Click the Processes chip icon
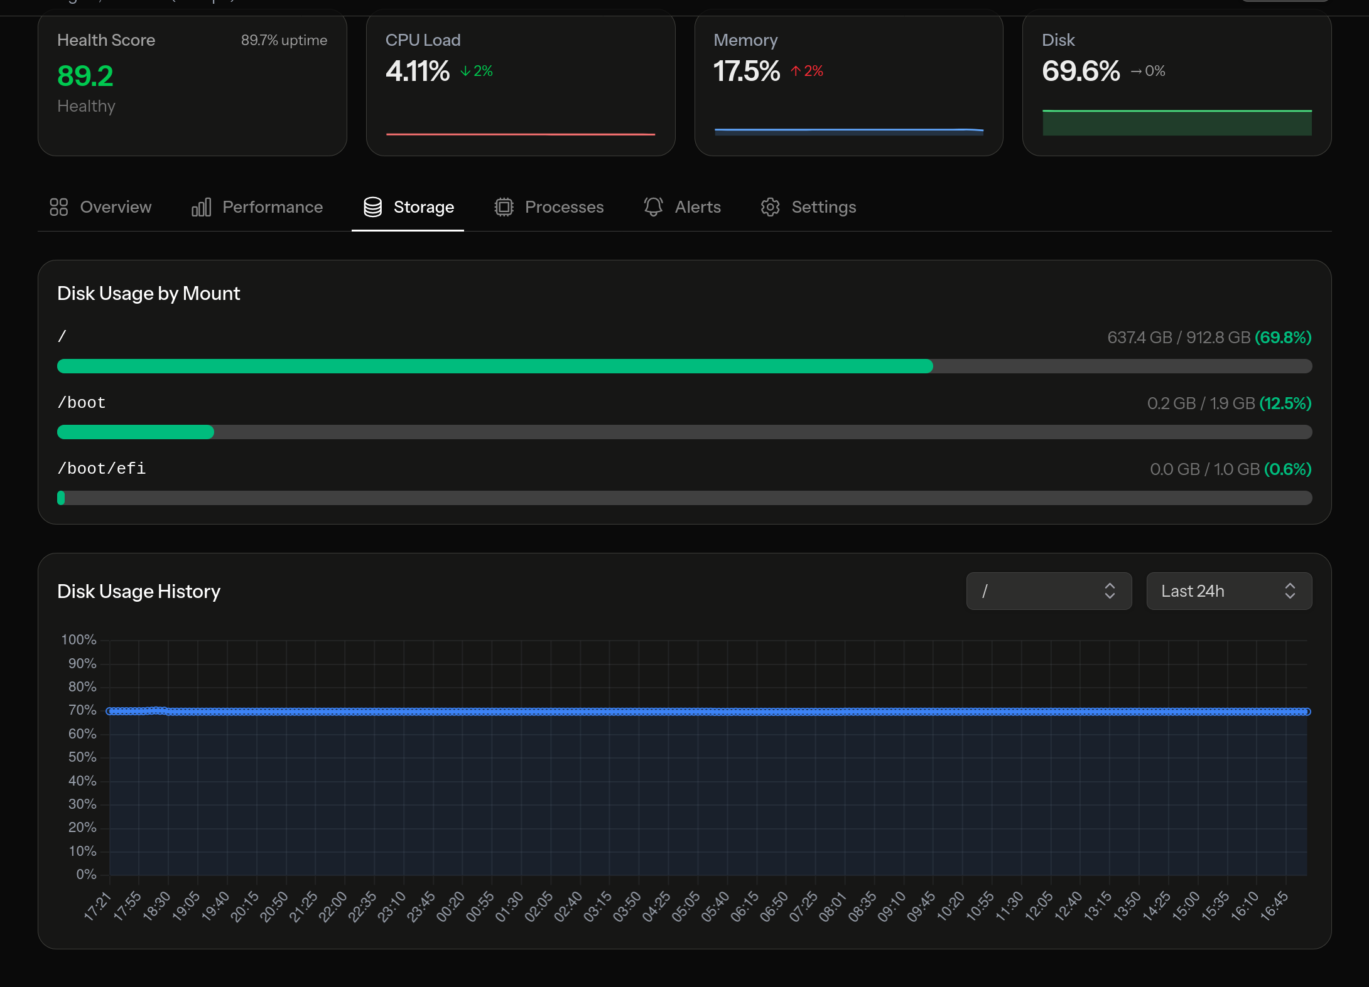 (x=503, y=206)
